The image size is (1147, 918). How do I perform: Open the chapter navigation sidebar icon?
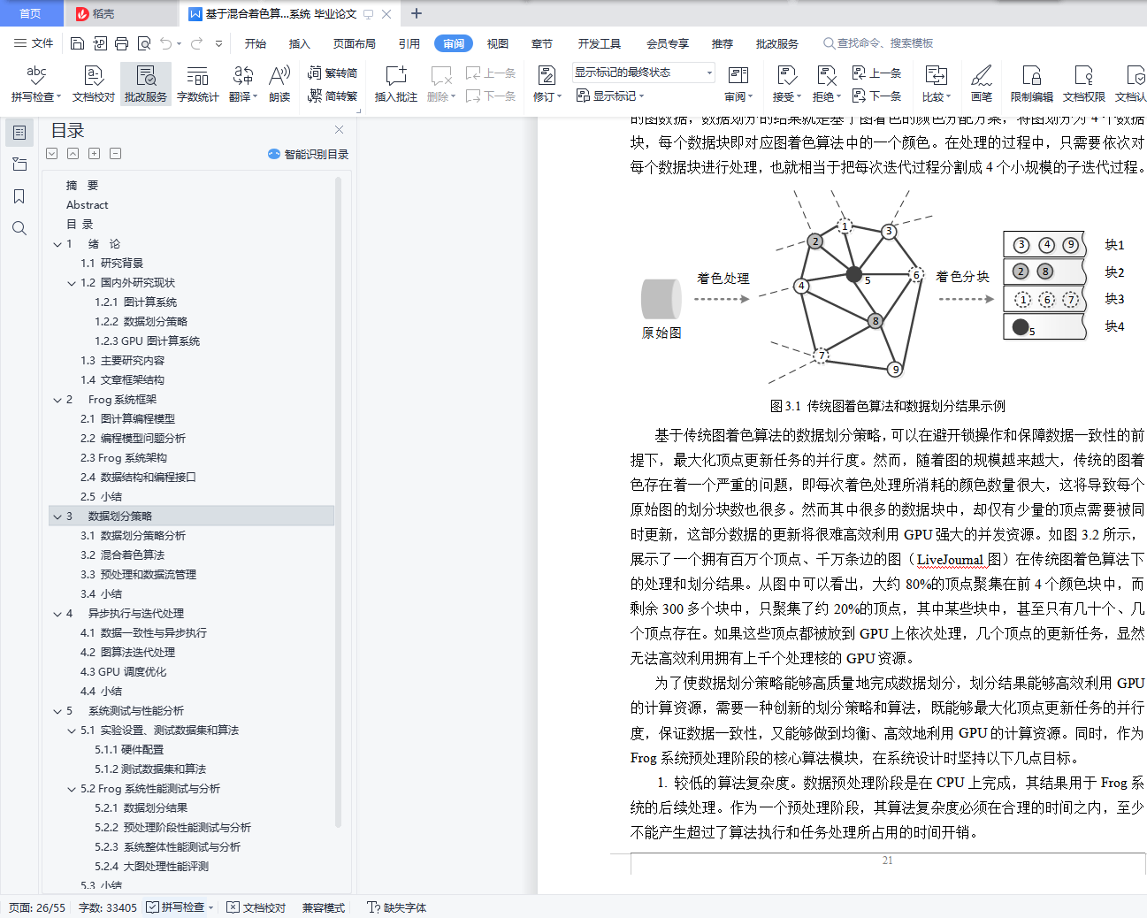tap(19, 164)
